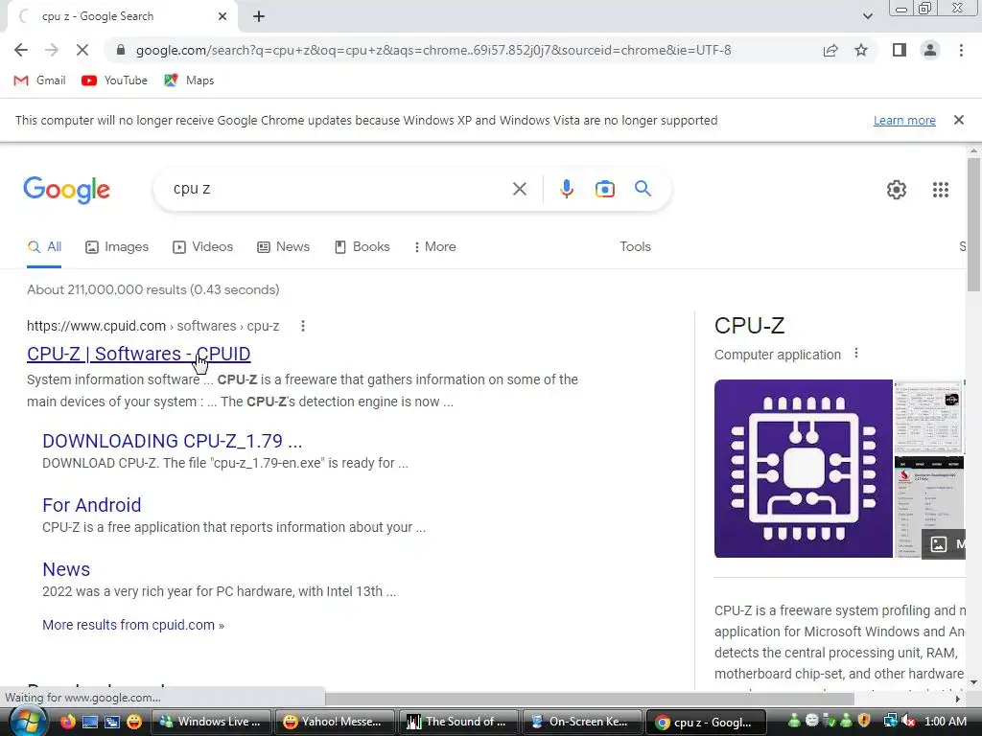Screen dimensions: 982x736
Task: Click the CPU-Z knowledge panel title
Action: (x=749, y=326)
